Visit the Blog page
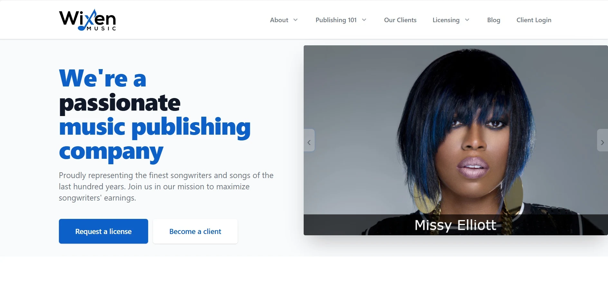The width and height of the screenshot is (608, 297). 493,20
